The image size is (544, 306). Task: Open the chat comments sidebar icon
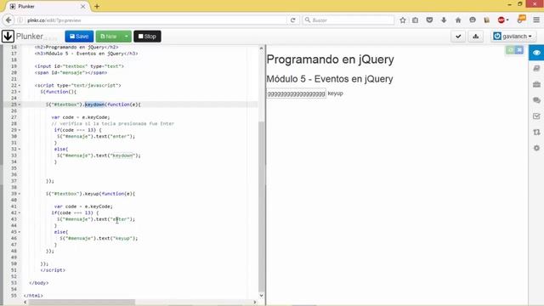pos(536,100)
